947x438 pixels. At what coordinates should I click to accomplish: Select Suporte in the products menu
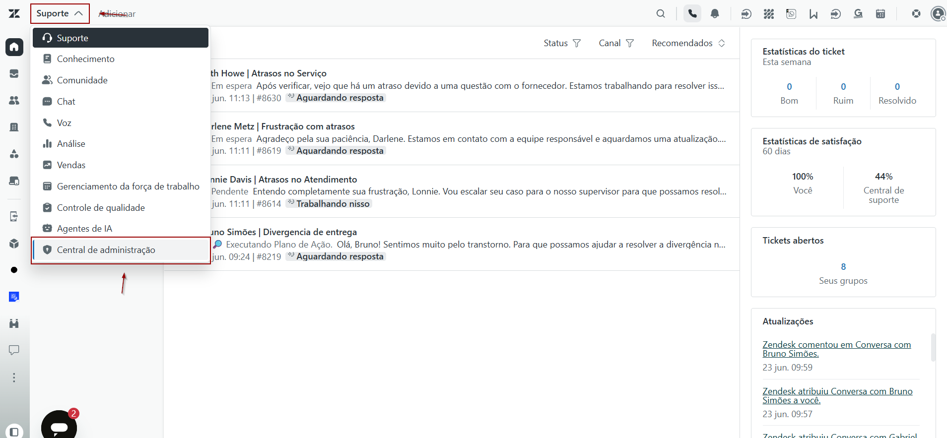click(x=121, y=38)
